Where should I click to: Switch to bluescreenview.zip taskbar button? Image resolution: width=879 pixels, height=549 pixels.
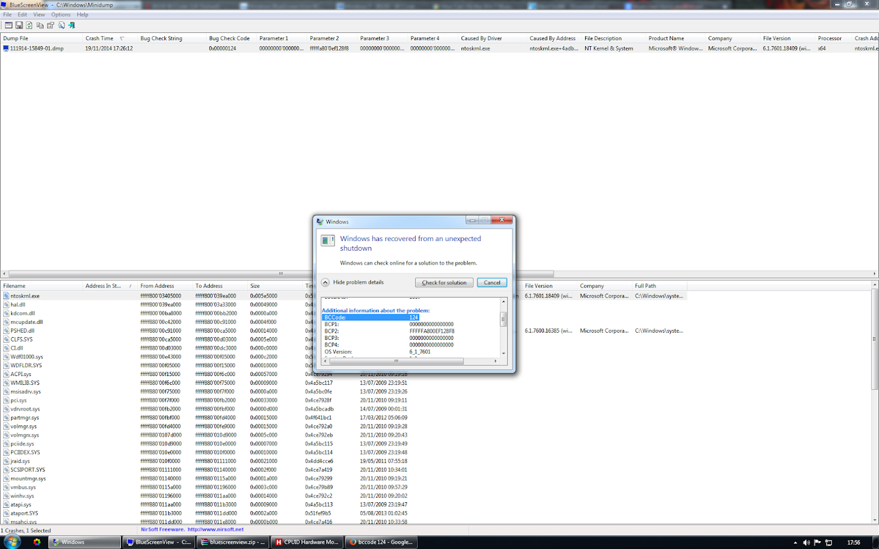(x=233, y=542)
